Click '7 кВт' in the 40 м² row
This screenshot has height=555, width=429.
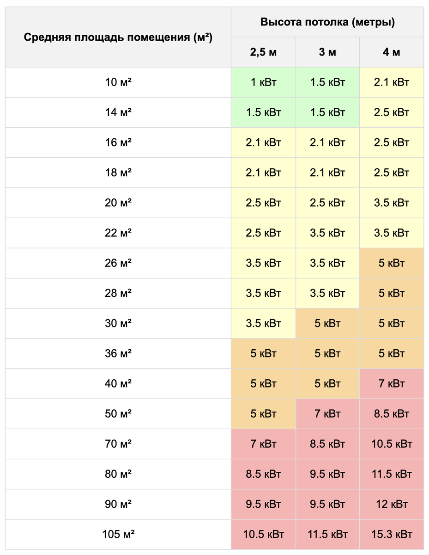[x=392, y=384]
